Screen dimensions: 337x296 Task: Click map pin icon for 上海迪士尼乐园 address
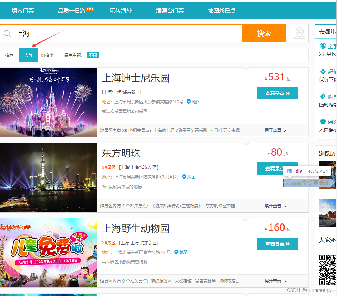coord(189,102)
